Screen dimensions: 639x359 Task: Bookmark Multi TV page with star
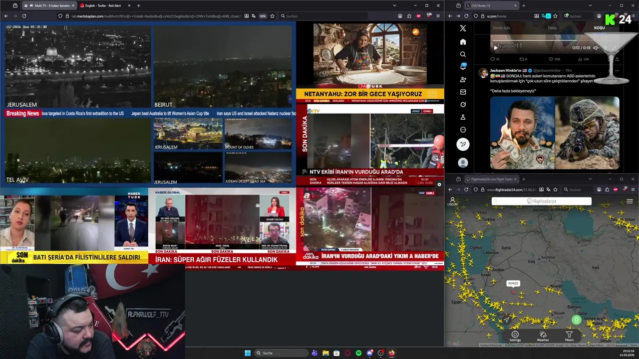click(272, 16)
